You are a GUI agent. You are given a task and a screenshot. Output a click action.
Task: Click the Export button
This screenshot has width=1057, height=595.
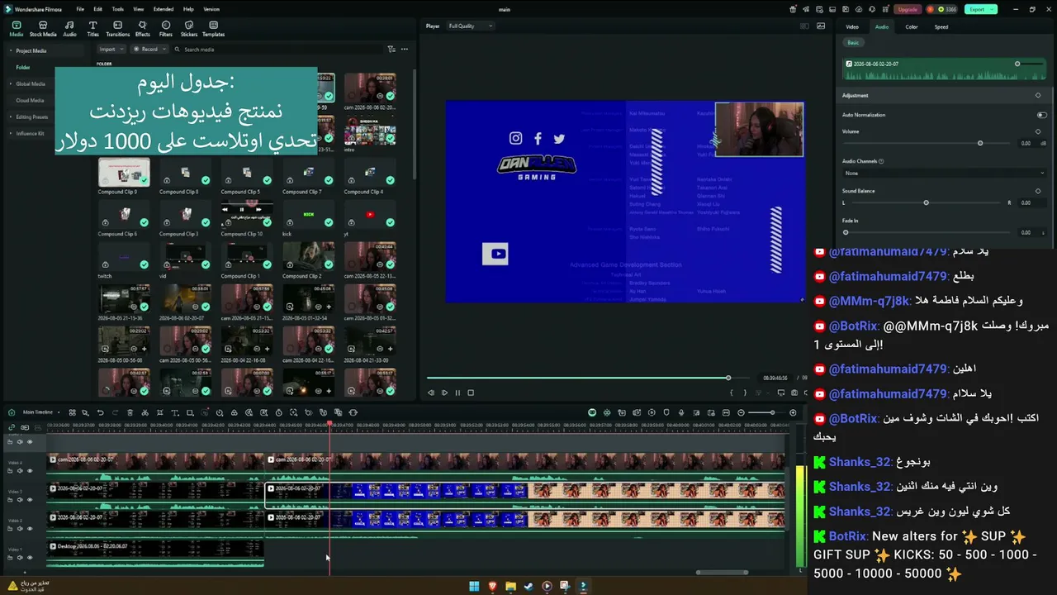click(980, 9)
